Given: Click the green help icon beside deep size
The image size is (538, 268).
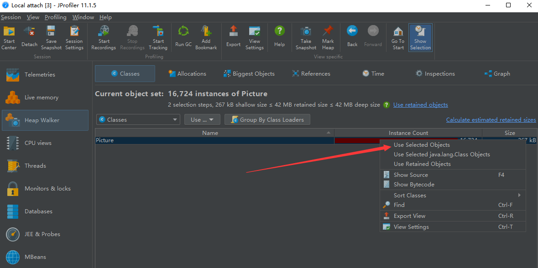Looking at the screenshot, I should click(387, 105).
